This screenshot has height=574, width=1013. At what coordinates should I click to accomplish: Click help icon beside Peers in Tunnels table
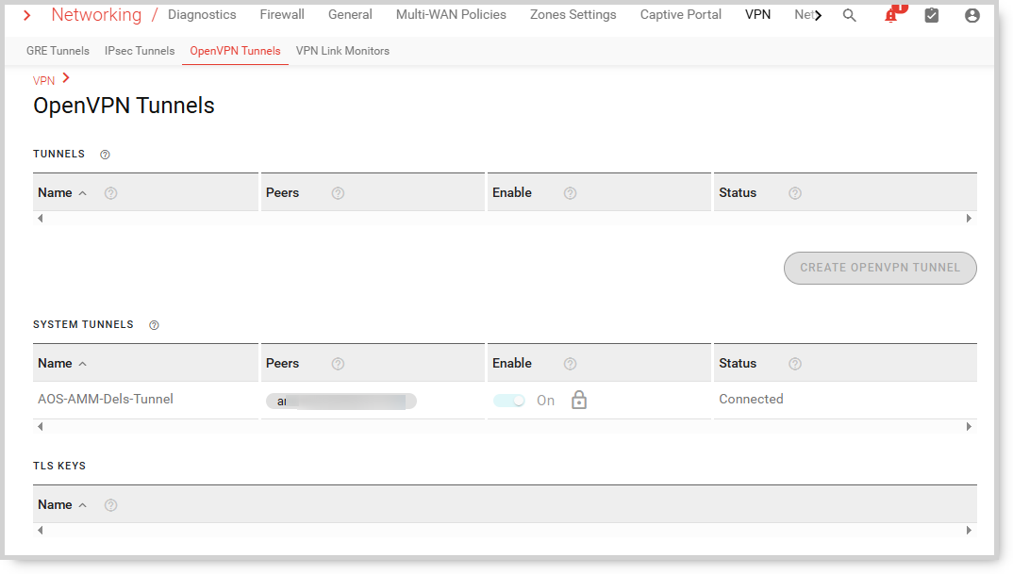(338, 193)
